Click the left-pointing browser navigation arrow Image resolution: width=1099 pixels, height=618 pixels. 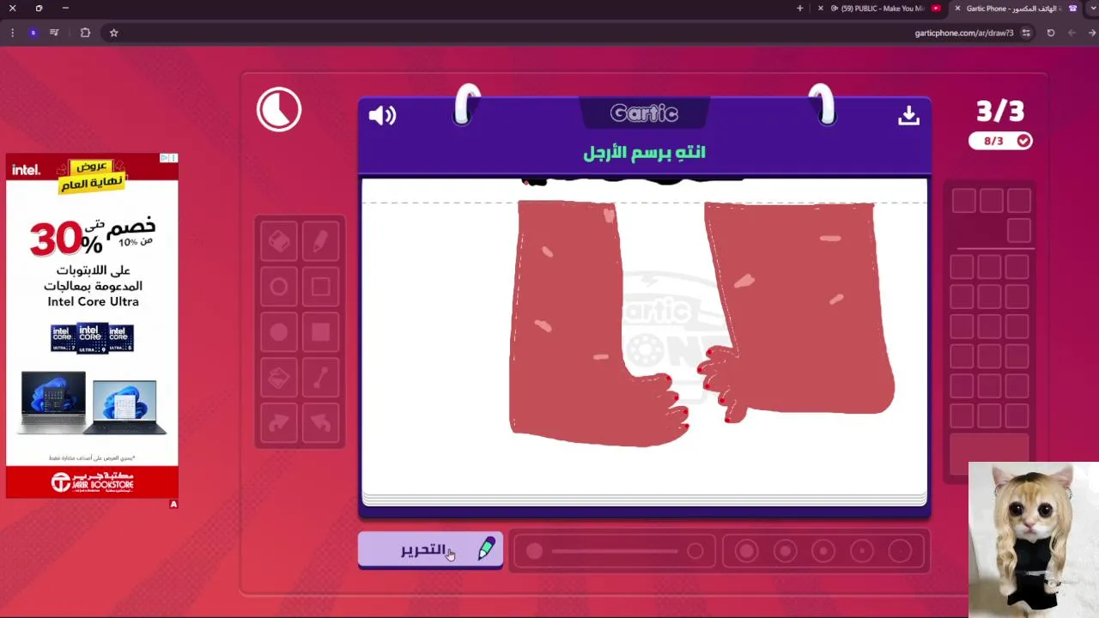[1072, 33]
